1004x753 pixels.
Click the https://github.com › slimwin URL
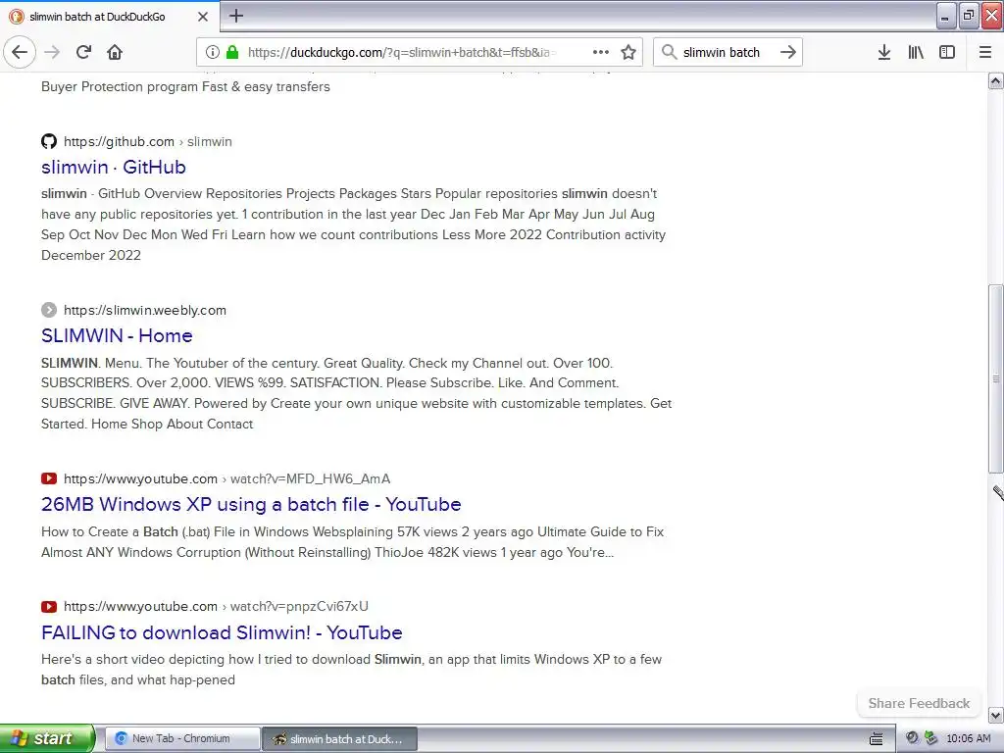[148, 141]
